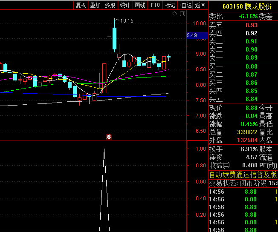This screenshot has width=278, height=232.
Task: Select the 多股 view
Action: [110, 5]
